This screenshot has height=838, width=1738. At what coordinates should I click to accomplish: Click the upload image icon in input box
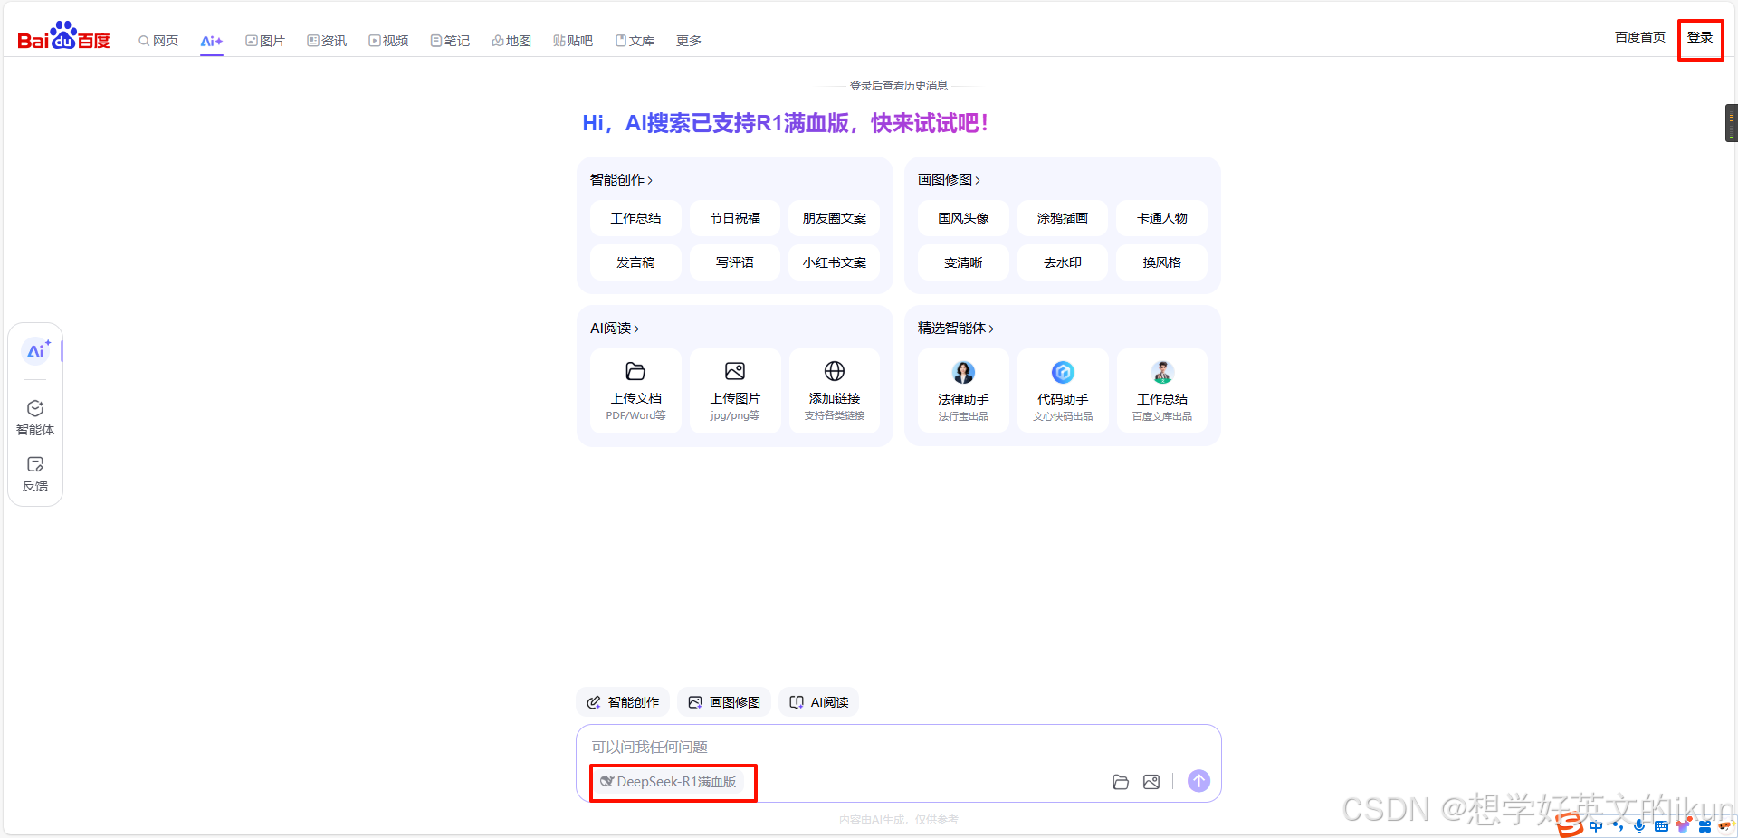(1151, 782)
